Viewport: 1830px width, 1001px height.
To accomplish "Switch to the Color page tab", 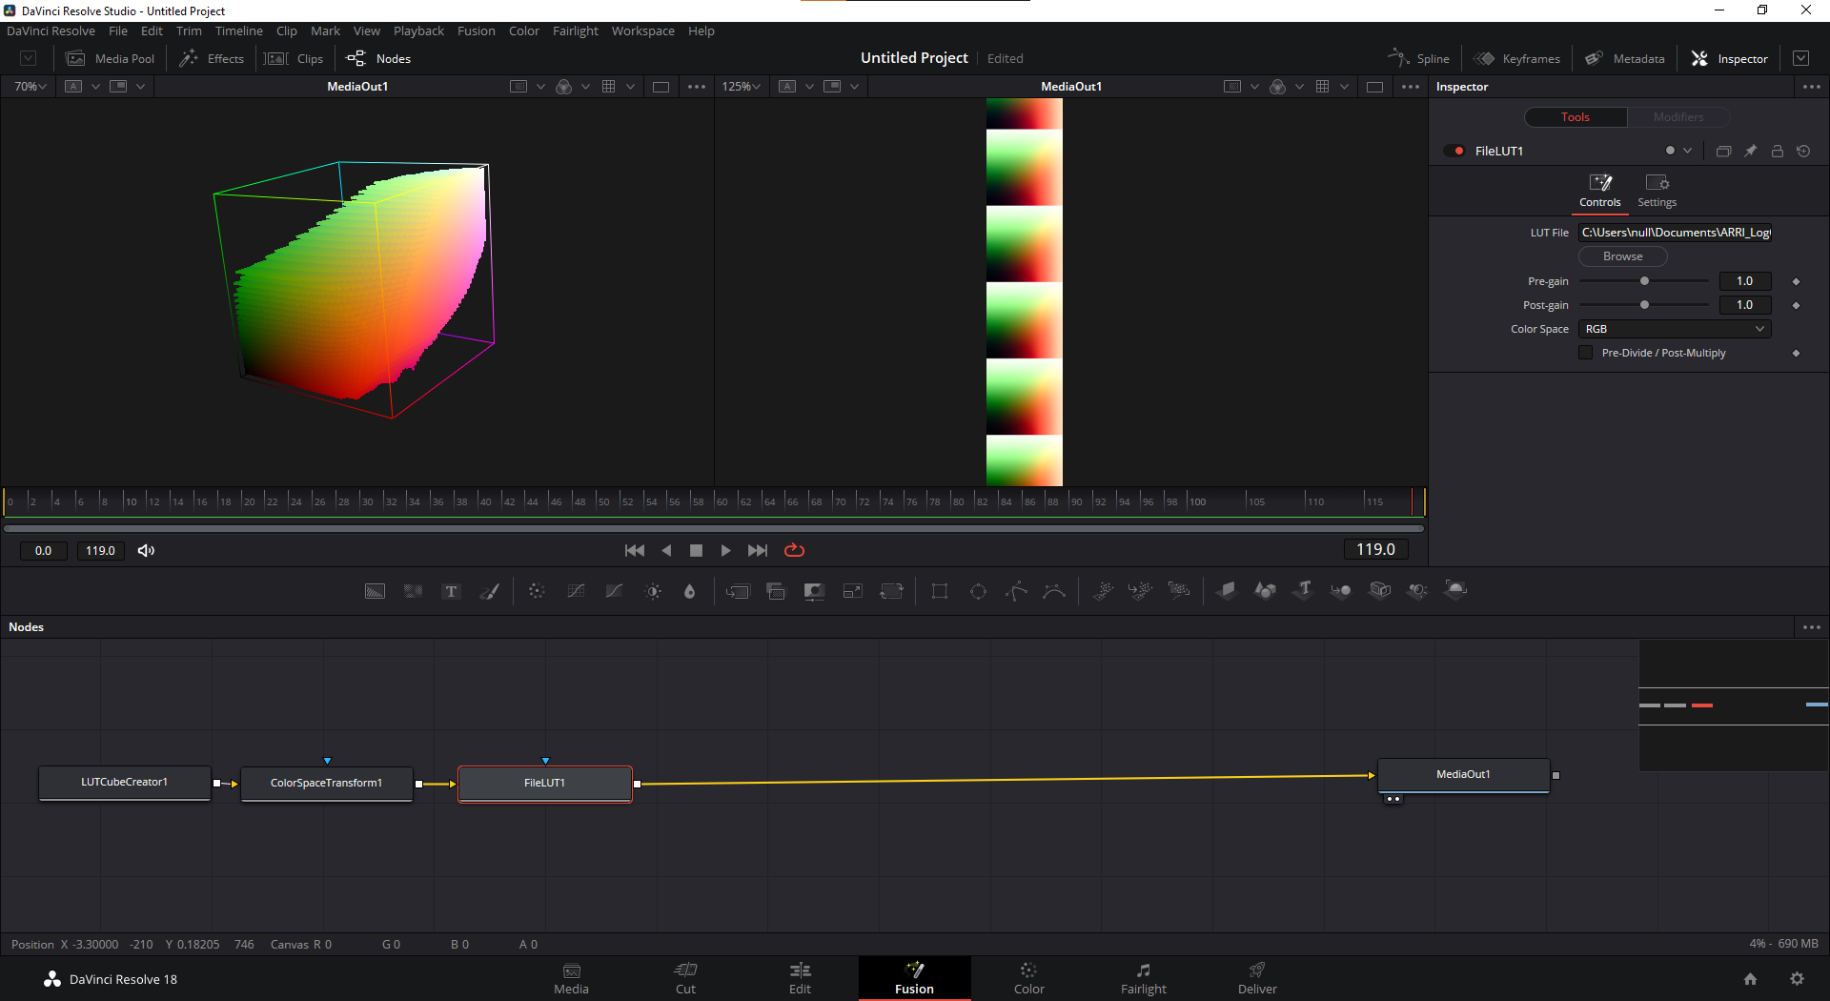I will point(1028,978).
